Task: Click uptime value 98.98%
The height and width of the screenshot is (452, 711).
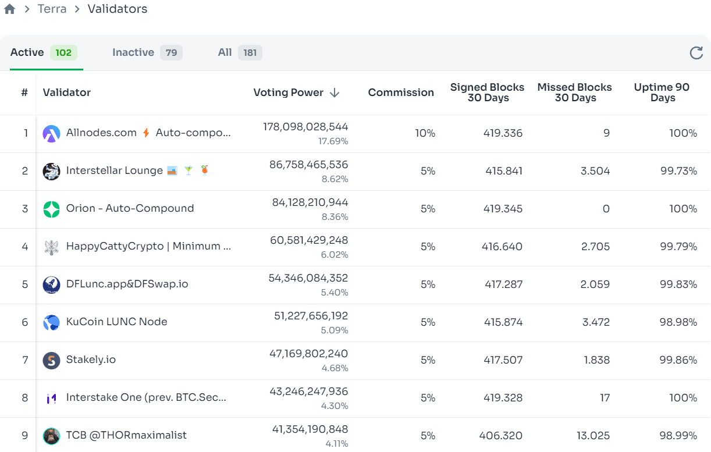Action: point(678,322)
